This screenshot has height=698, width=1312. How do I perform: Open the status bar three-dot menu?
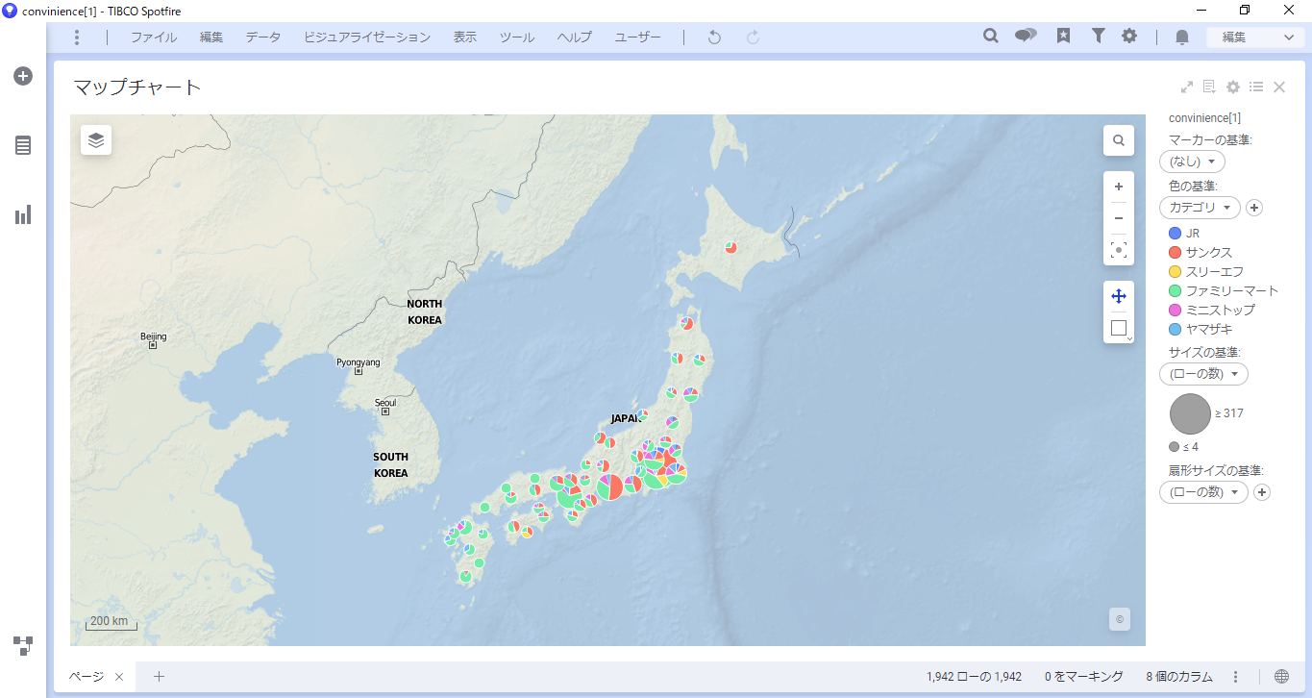(x=1236, y=677)
